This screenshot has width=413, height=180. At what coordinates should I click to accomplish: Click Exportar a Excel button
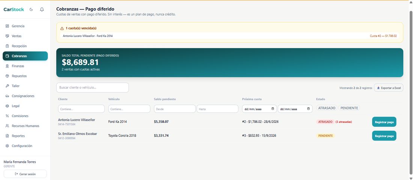tap(389, 88)
